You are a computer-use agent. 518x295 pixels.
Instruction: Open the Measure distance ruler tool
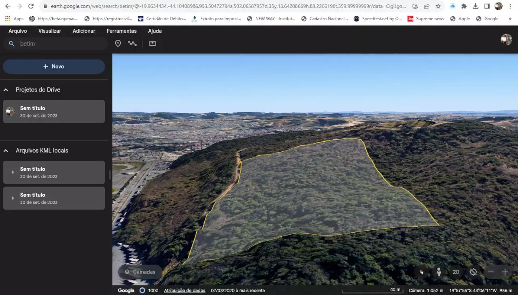pos(153,43)
